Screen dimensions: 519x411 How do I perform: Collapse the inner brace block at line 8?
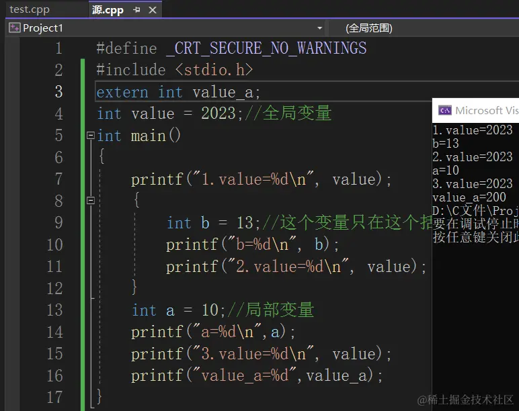pyautogui.click(x=90, y=200)
